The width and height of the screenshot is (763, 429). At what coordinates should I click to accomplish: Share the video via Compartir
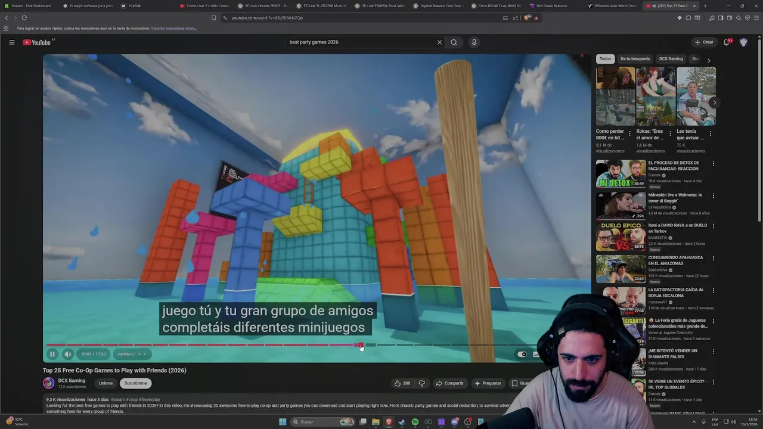coord(449,383)
